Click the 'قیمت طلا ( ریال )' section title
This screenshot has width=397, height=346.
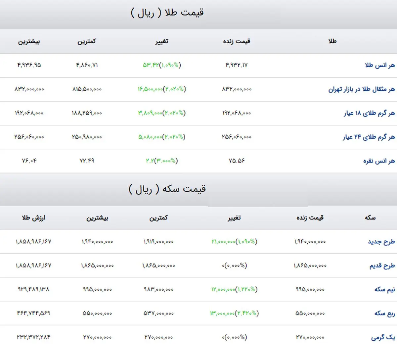click(x=167, y=13)
